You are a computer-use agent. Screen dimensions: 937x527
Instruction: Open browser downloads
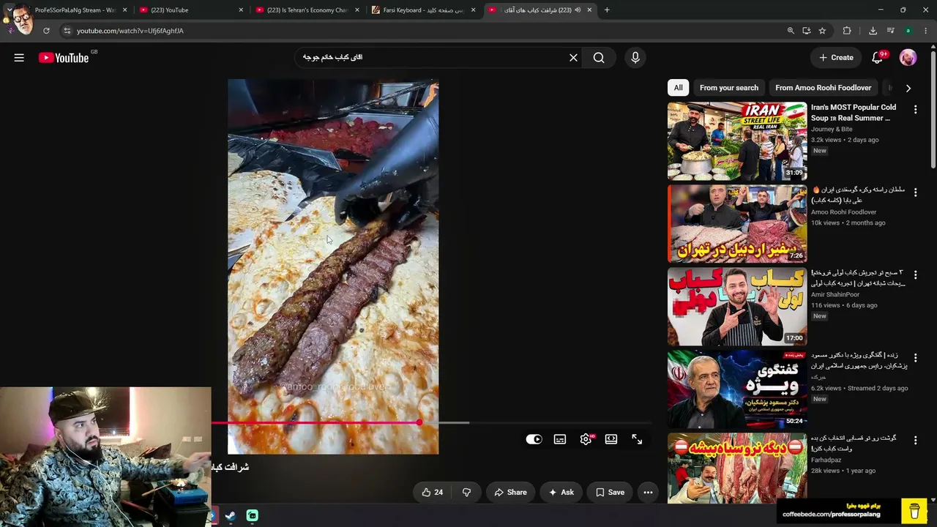(873, 31)
